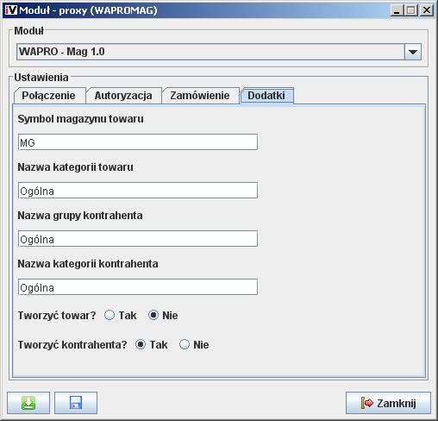
Task: Click the green download/import icon button
Action: click(28, 403)
